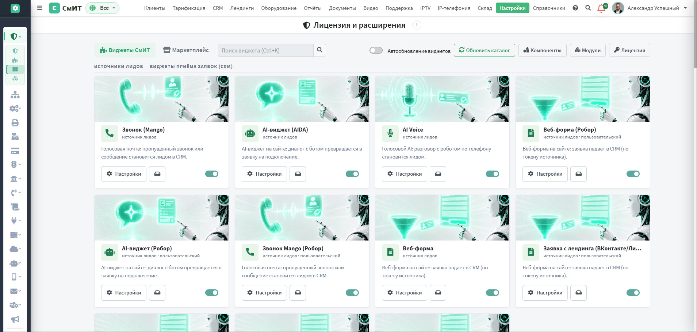Click the tray icon button on AI Voice card
The image size is (697, 332).
click(438, 174)
